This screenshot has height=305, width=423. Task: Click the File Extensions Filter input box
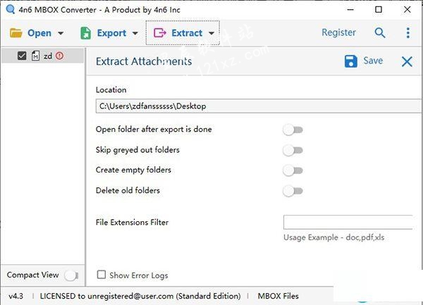point(348,223)
